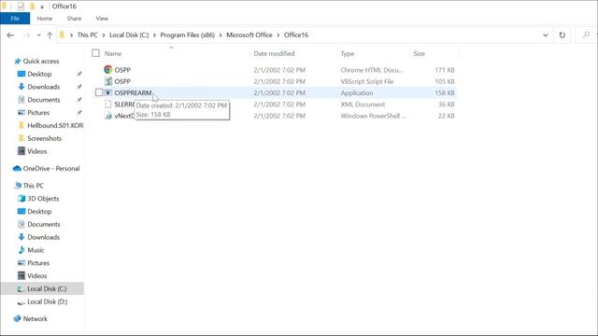Open Videos under This PC
This screenshot has height=336, width=598.
pyautogui.click(x=37, y=276)
